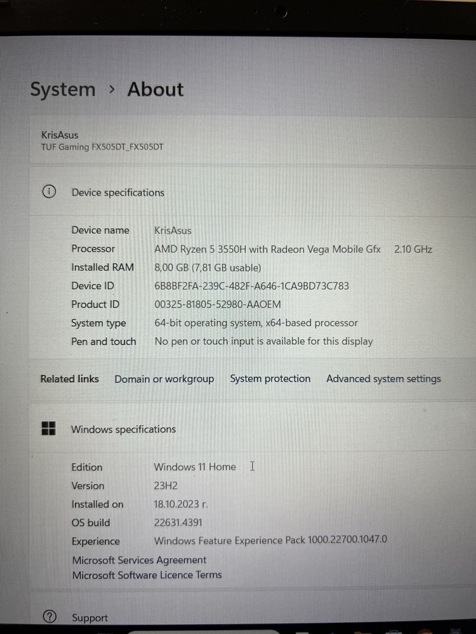Click the Installed RAM label

point(102,268)
